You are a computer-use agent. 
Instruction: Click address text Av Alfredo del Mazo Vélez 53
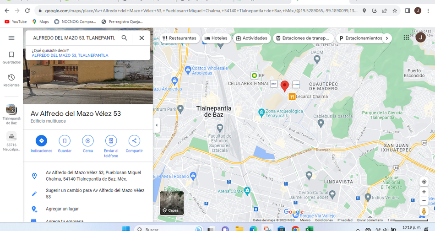(x=93, y=176)
